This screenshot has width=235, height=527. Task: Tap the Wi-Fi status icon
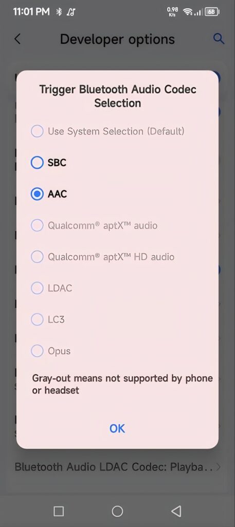pos(187,12)
